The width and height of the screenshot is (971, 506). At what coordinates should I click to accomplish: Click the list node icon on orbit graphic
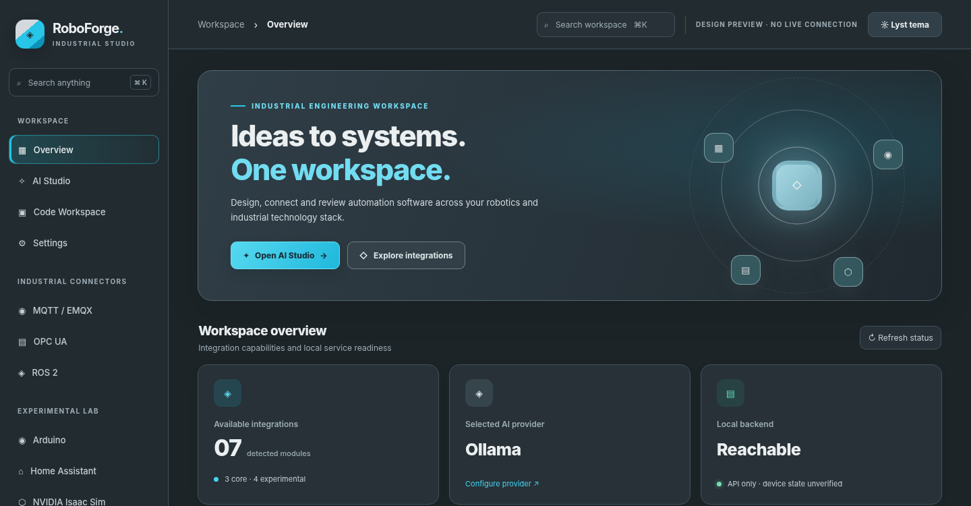[x=746, y=270]
